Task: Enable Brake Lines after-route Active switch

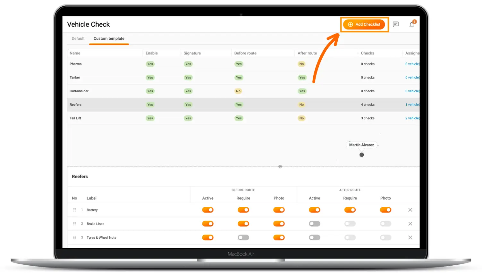Action: click(315, 224)
